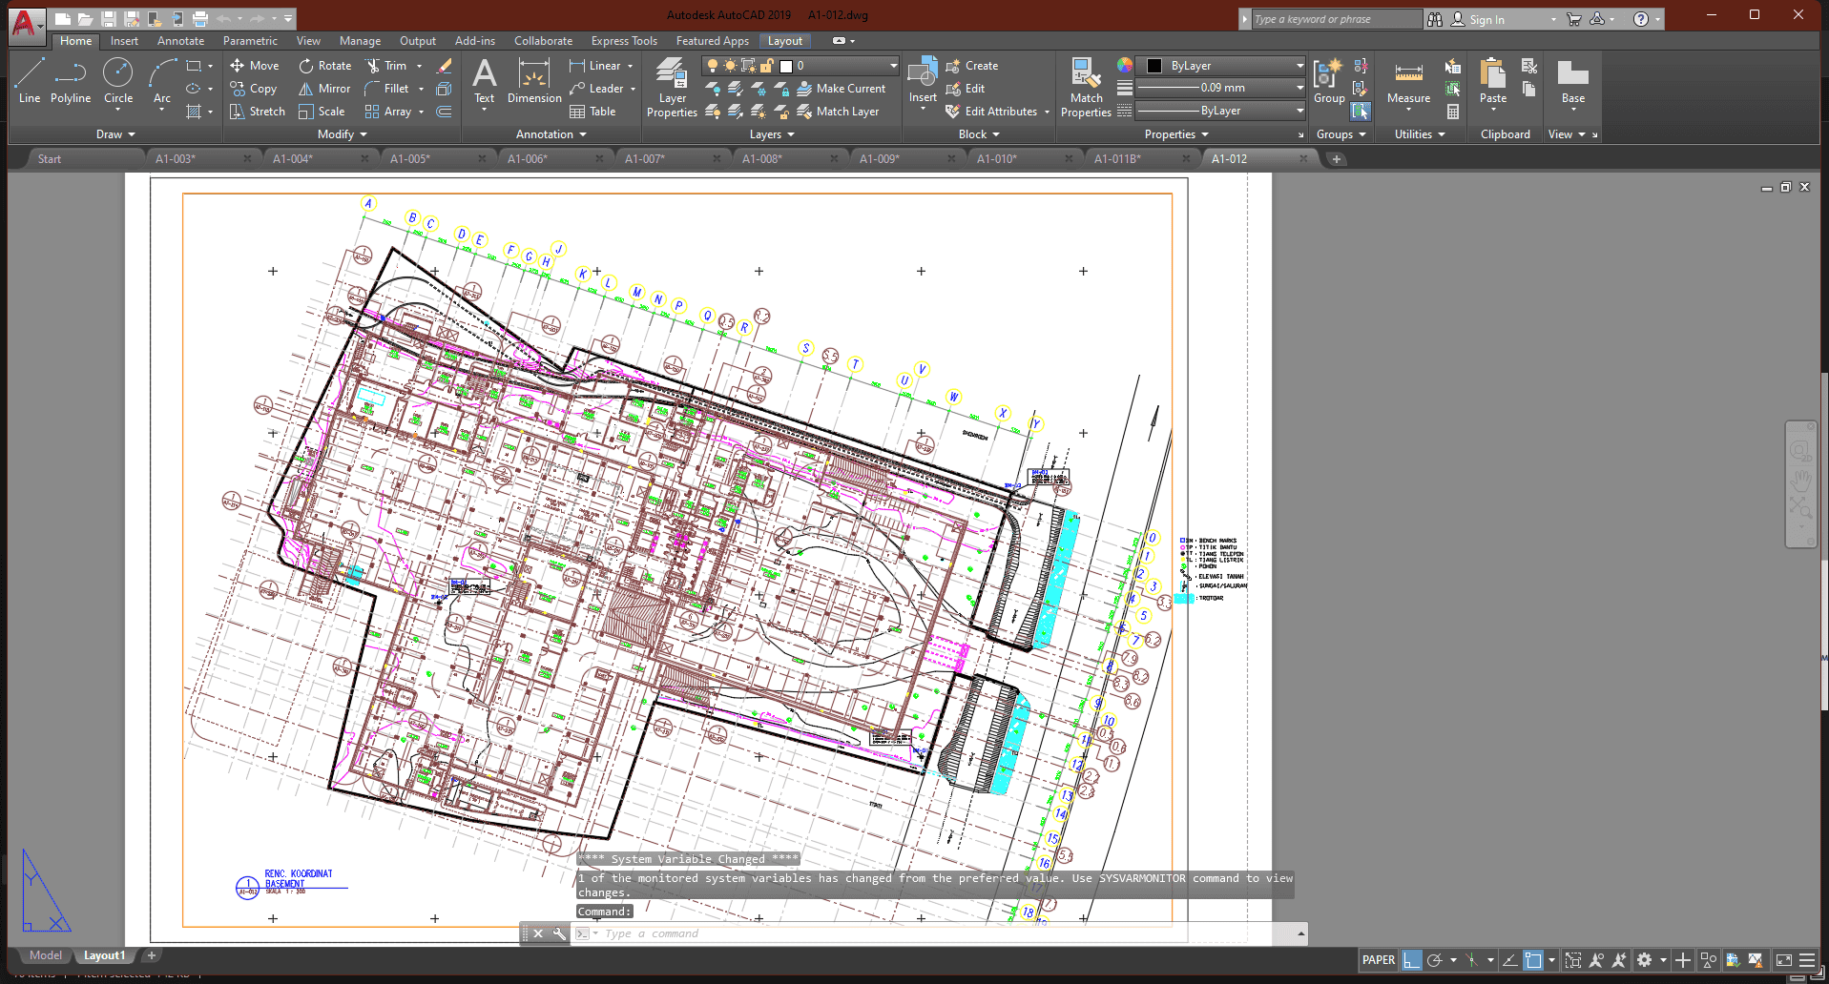This screenshot has height=984, width=1829.
Task: Open Layer Properties manager
Action: pyautogui.click(x=672, y=88)
